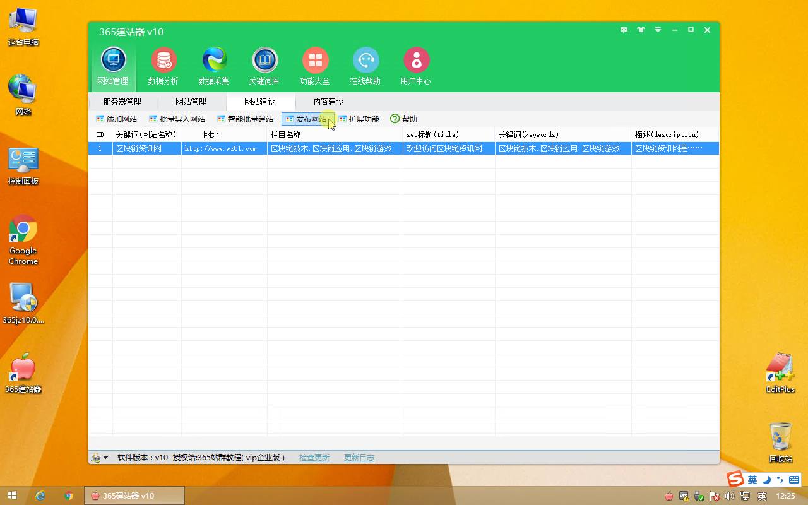808x505 pixels.
Task: Select the cell 区块链资讯网 in the name column
Action: [147, 148]
